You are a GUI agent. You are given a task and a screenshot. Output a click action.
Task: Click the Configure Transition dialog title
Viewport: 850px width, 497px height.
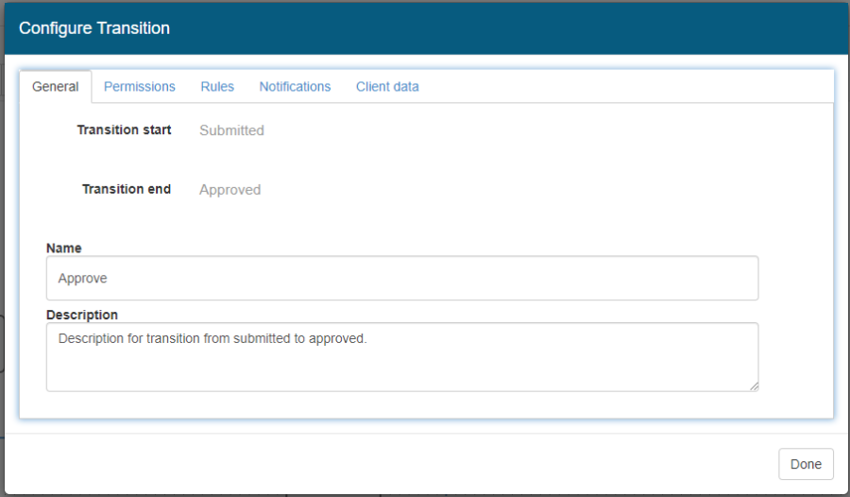point(94,28)
